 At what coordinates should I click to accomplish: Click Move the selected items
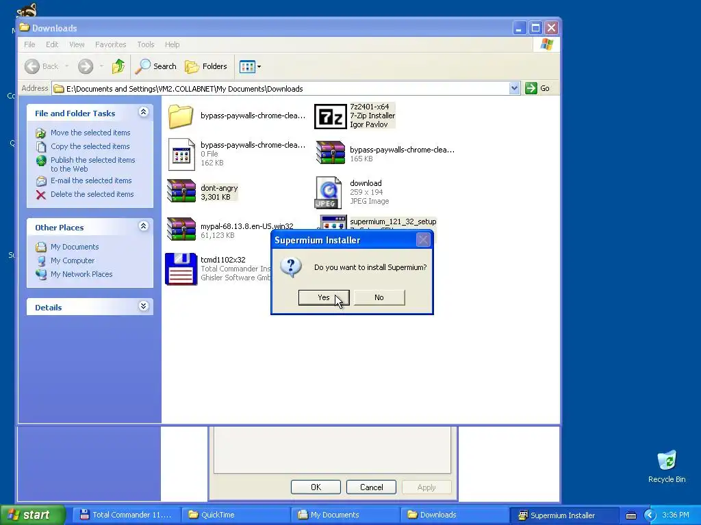point(90,133)
